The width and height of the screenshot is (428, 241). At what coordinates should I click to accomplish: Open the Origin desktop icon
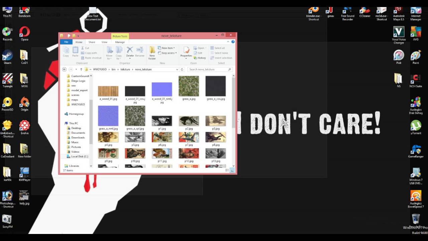point(24,104)
